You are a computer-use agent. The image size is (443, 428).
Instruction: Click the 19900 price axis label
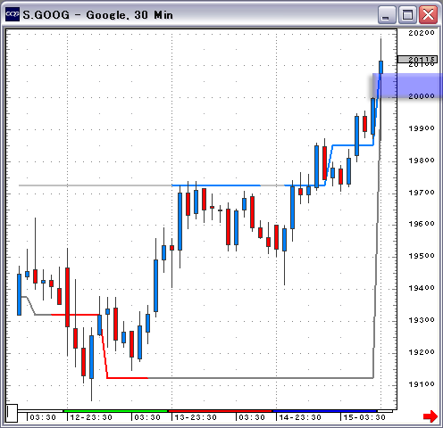pyautogui.click(x=422, y=128)
